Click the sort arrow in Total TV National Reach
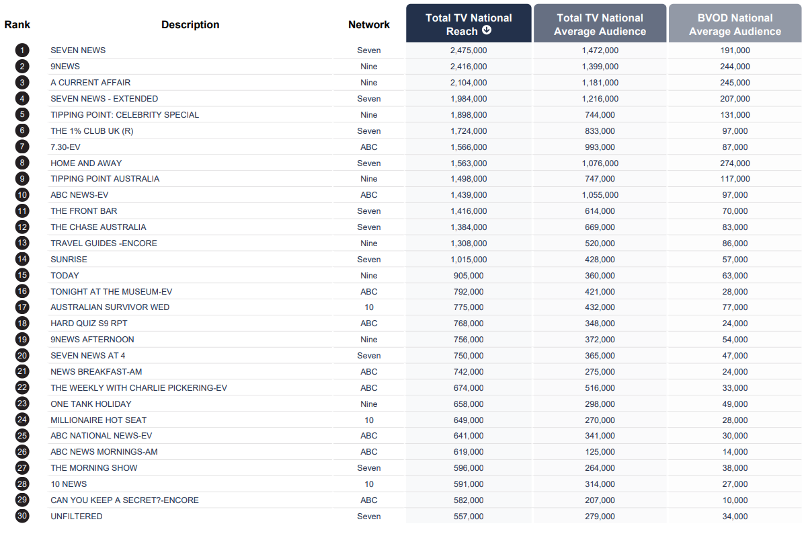The image size is (806, 534). pyautogui.click(x=487, y=30)
